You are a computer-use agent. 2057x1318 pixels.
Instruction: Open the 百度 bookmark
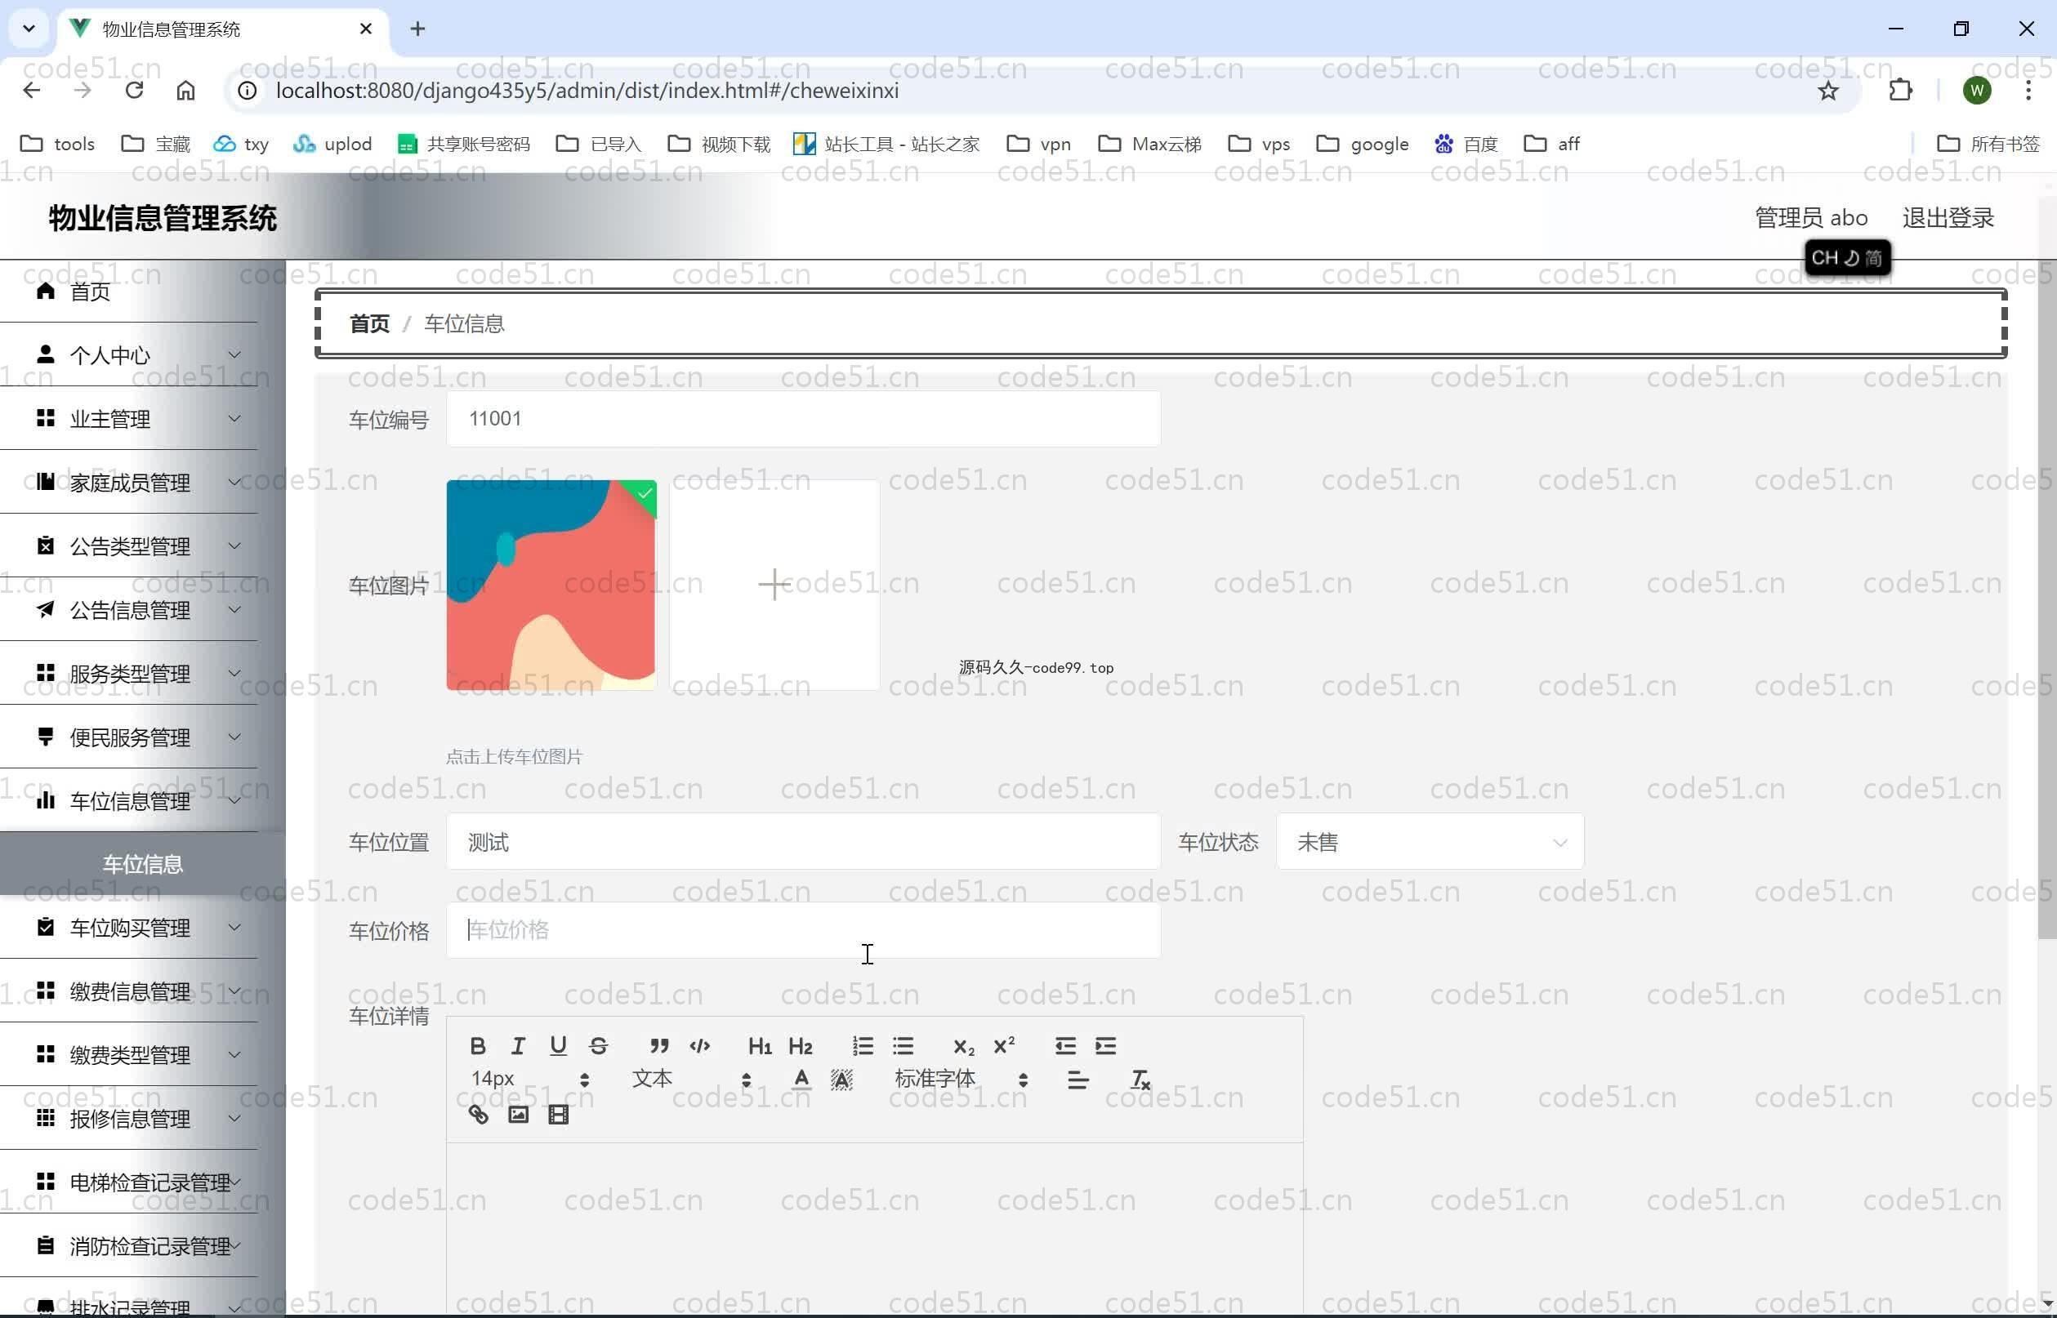(x=1466, y=144)
